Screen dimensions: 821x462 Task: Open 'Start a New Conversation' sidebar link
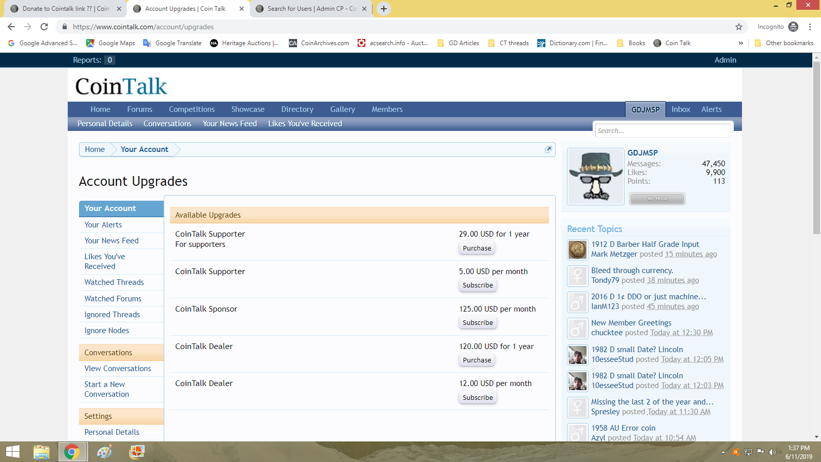107,389
